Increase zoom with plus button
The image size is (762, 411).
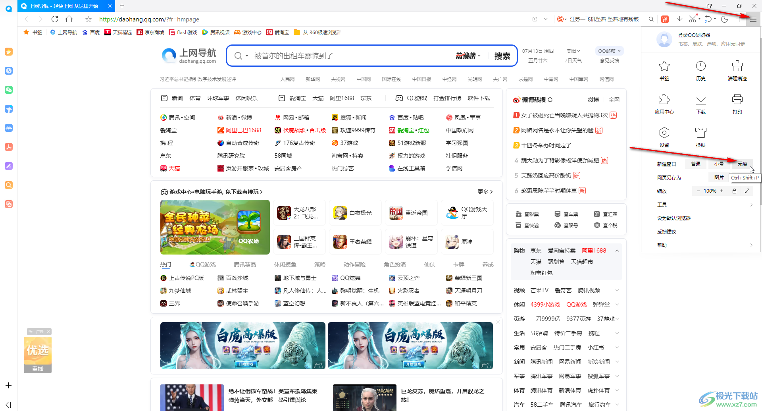722,191
